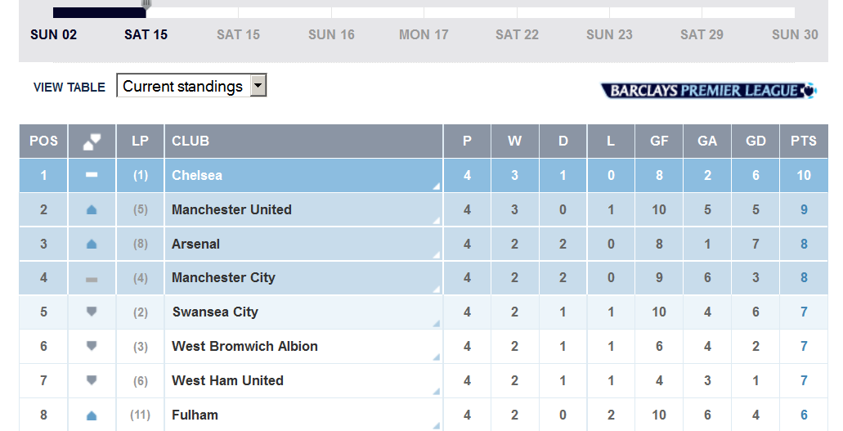Click Swansea City's downward movement arrow
The width and height of the screenshot is (843, 431).
pos(92,312)
